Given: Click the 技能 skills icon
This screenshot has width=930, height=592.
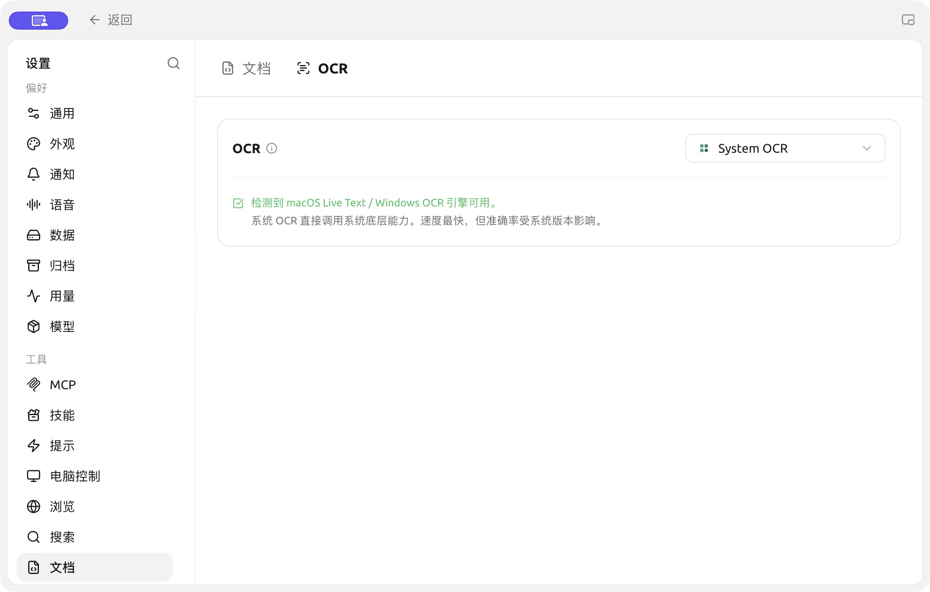Looking at the screenshot, I should (34, 415).
